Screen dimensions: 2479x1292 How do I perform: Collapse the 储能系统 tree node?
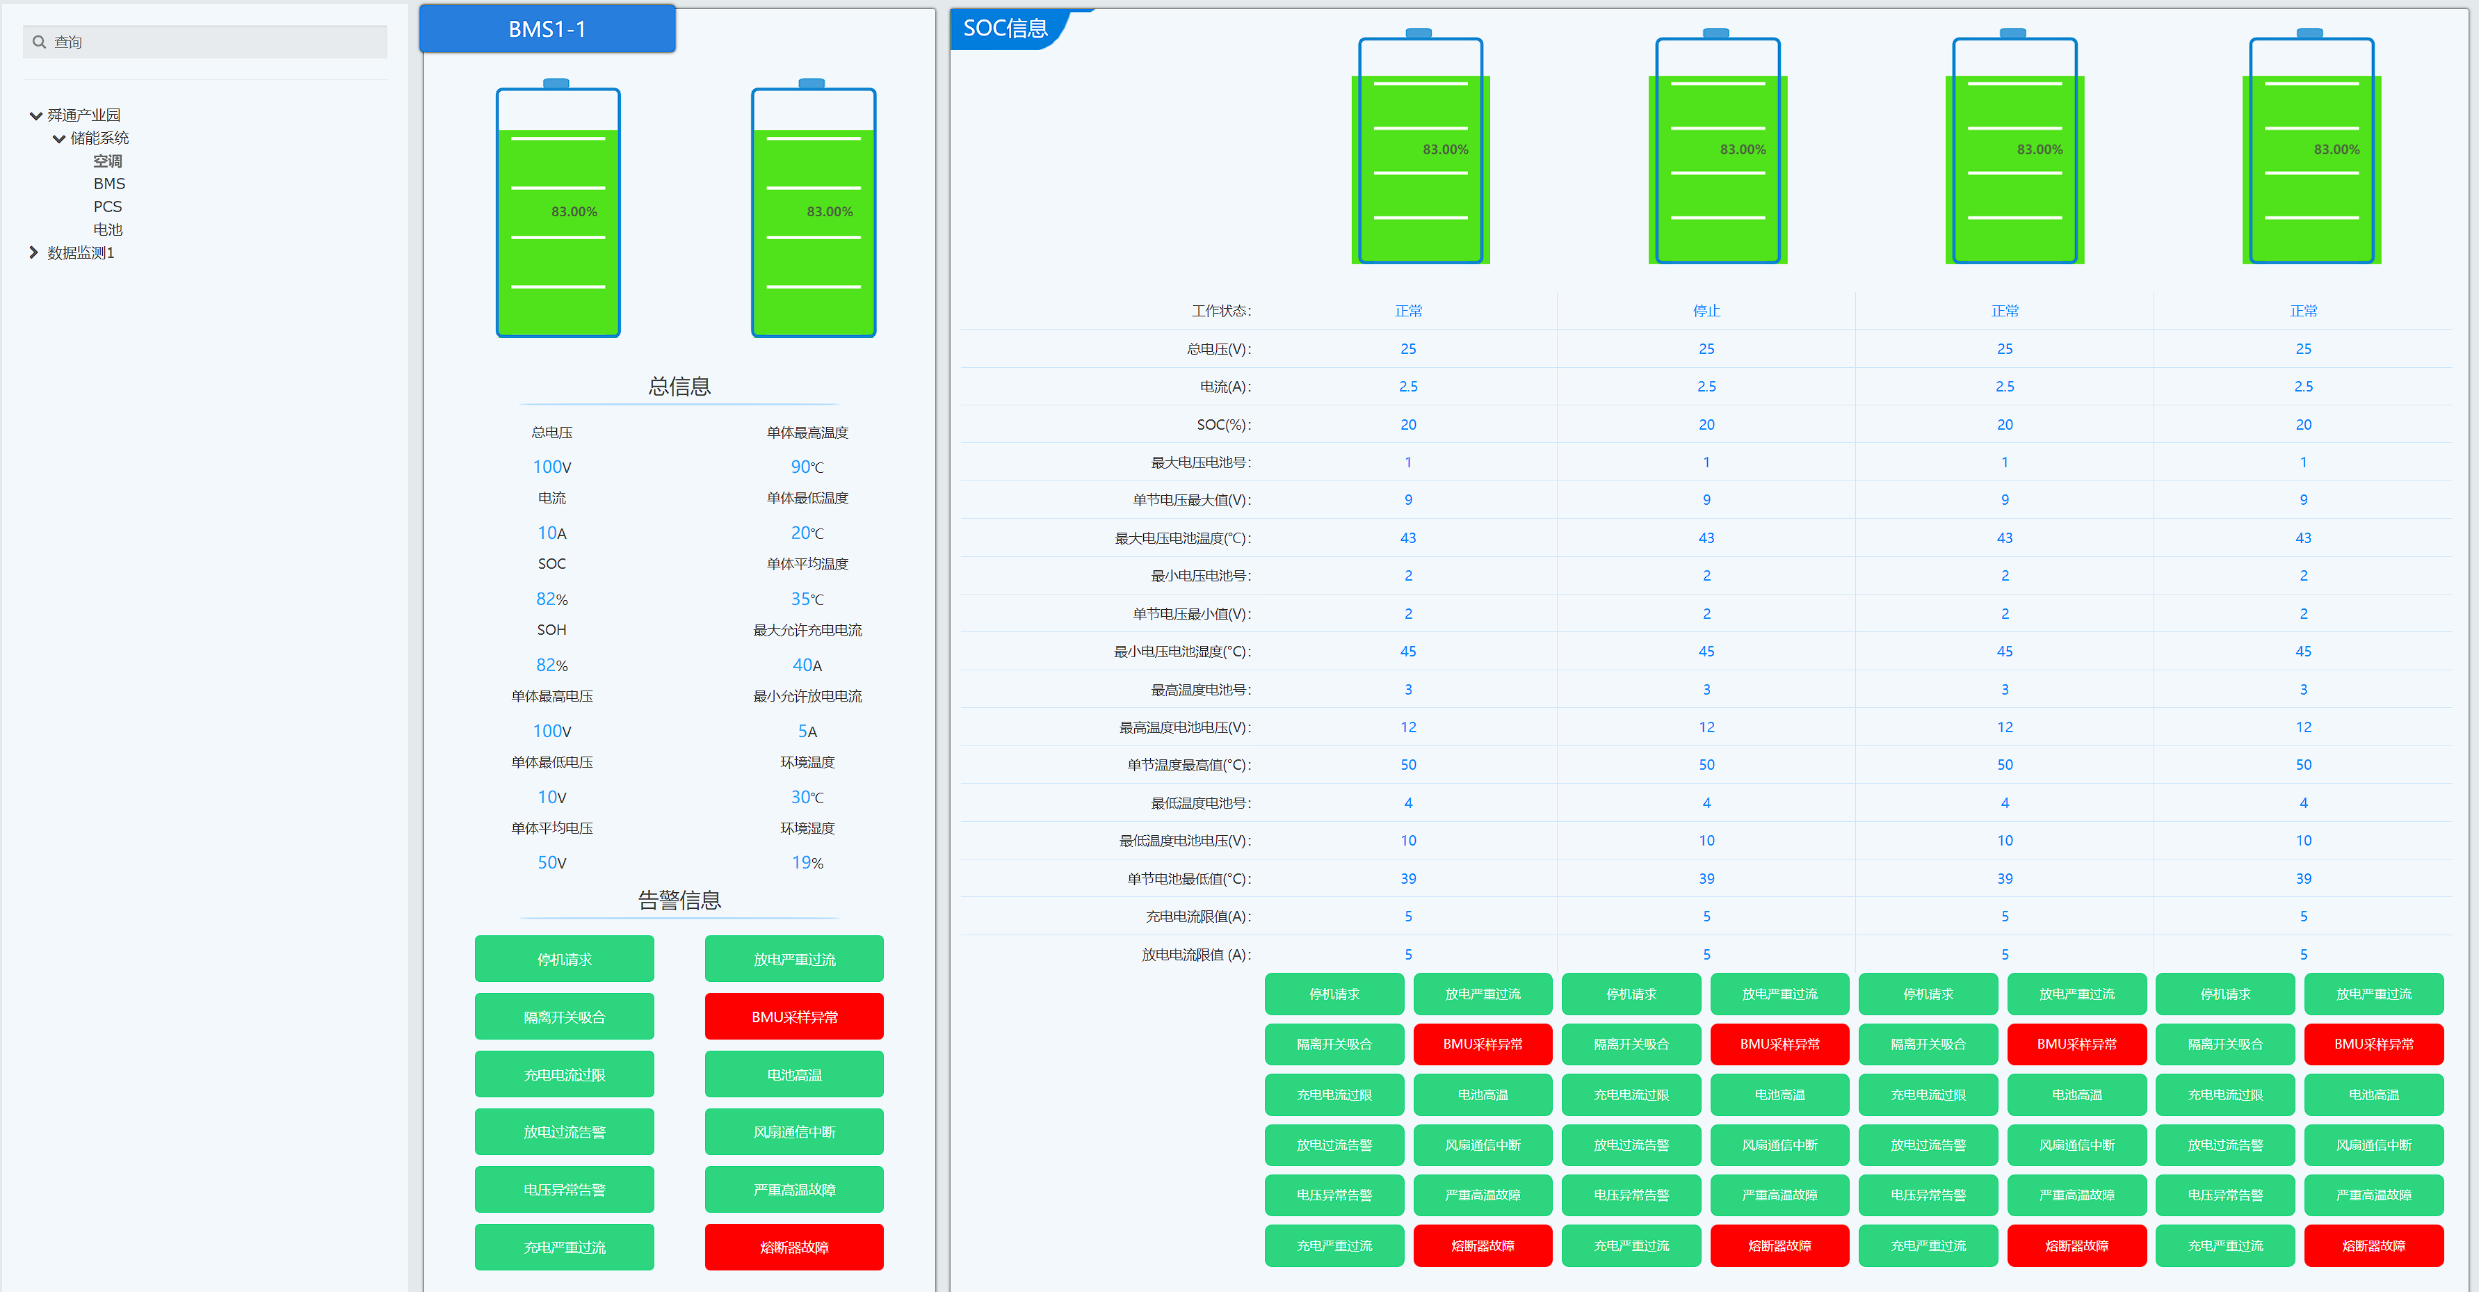(x=58, y=138)
